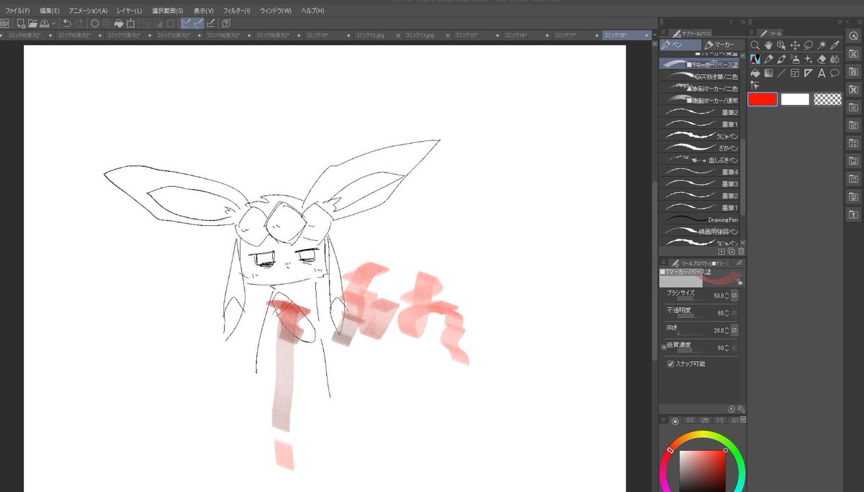Select the Eraser tool

coord(822,59)
